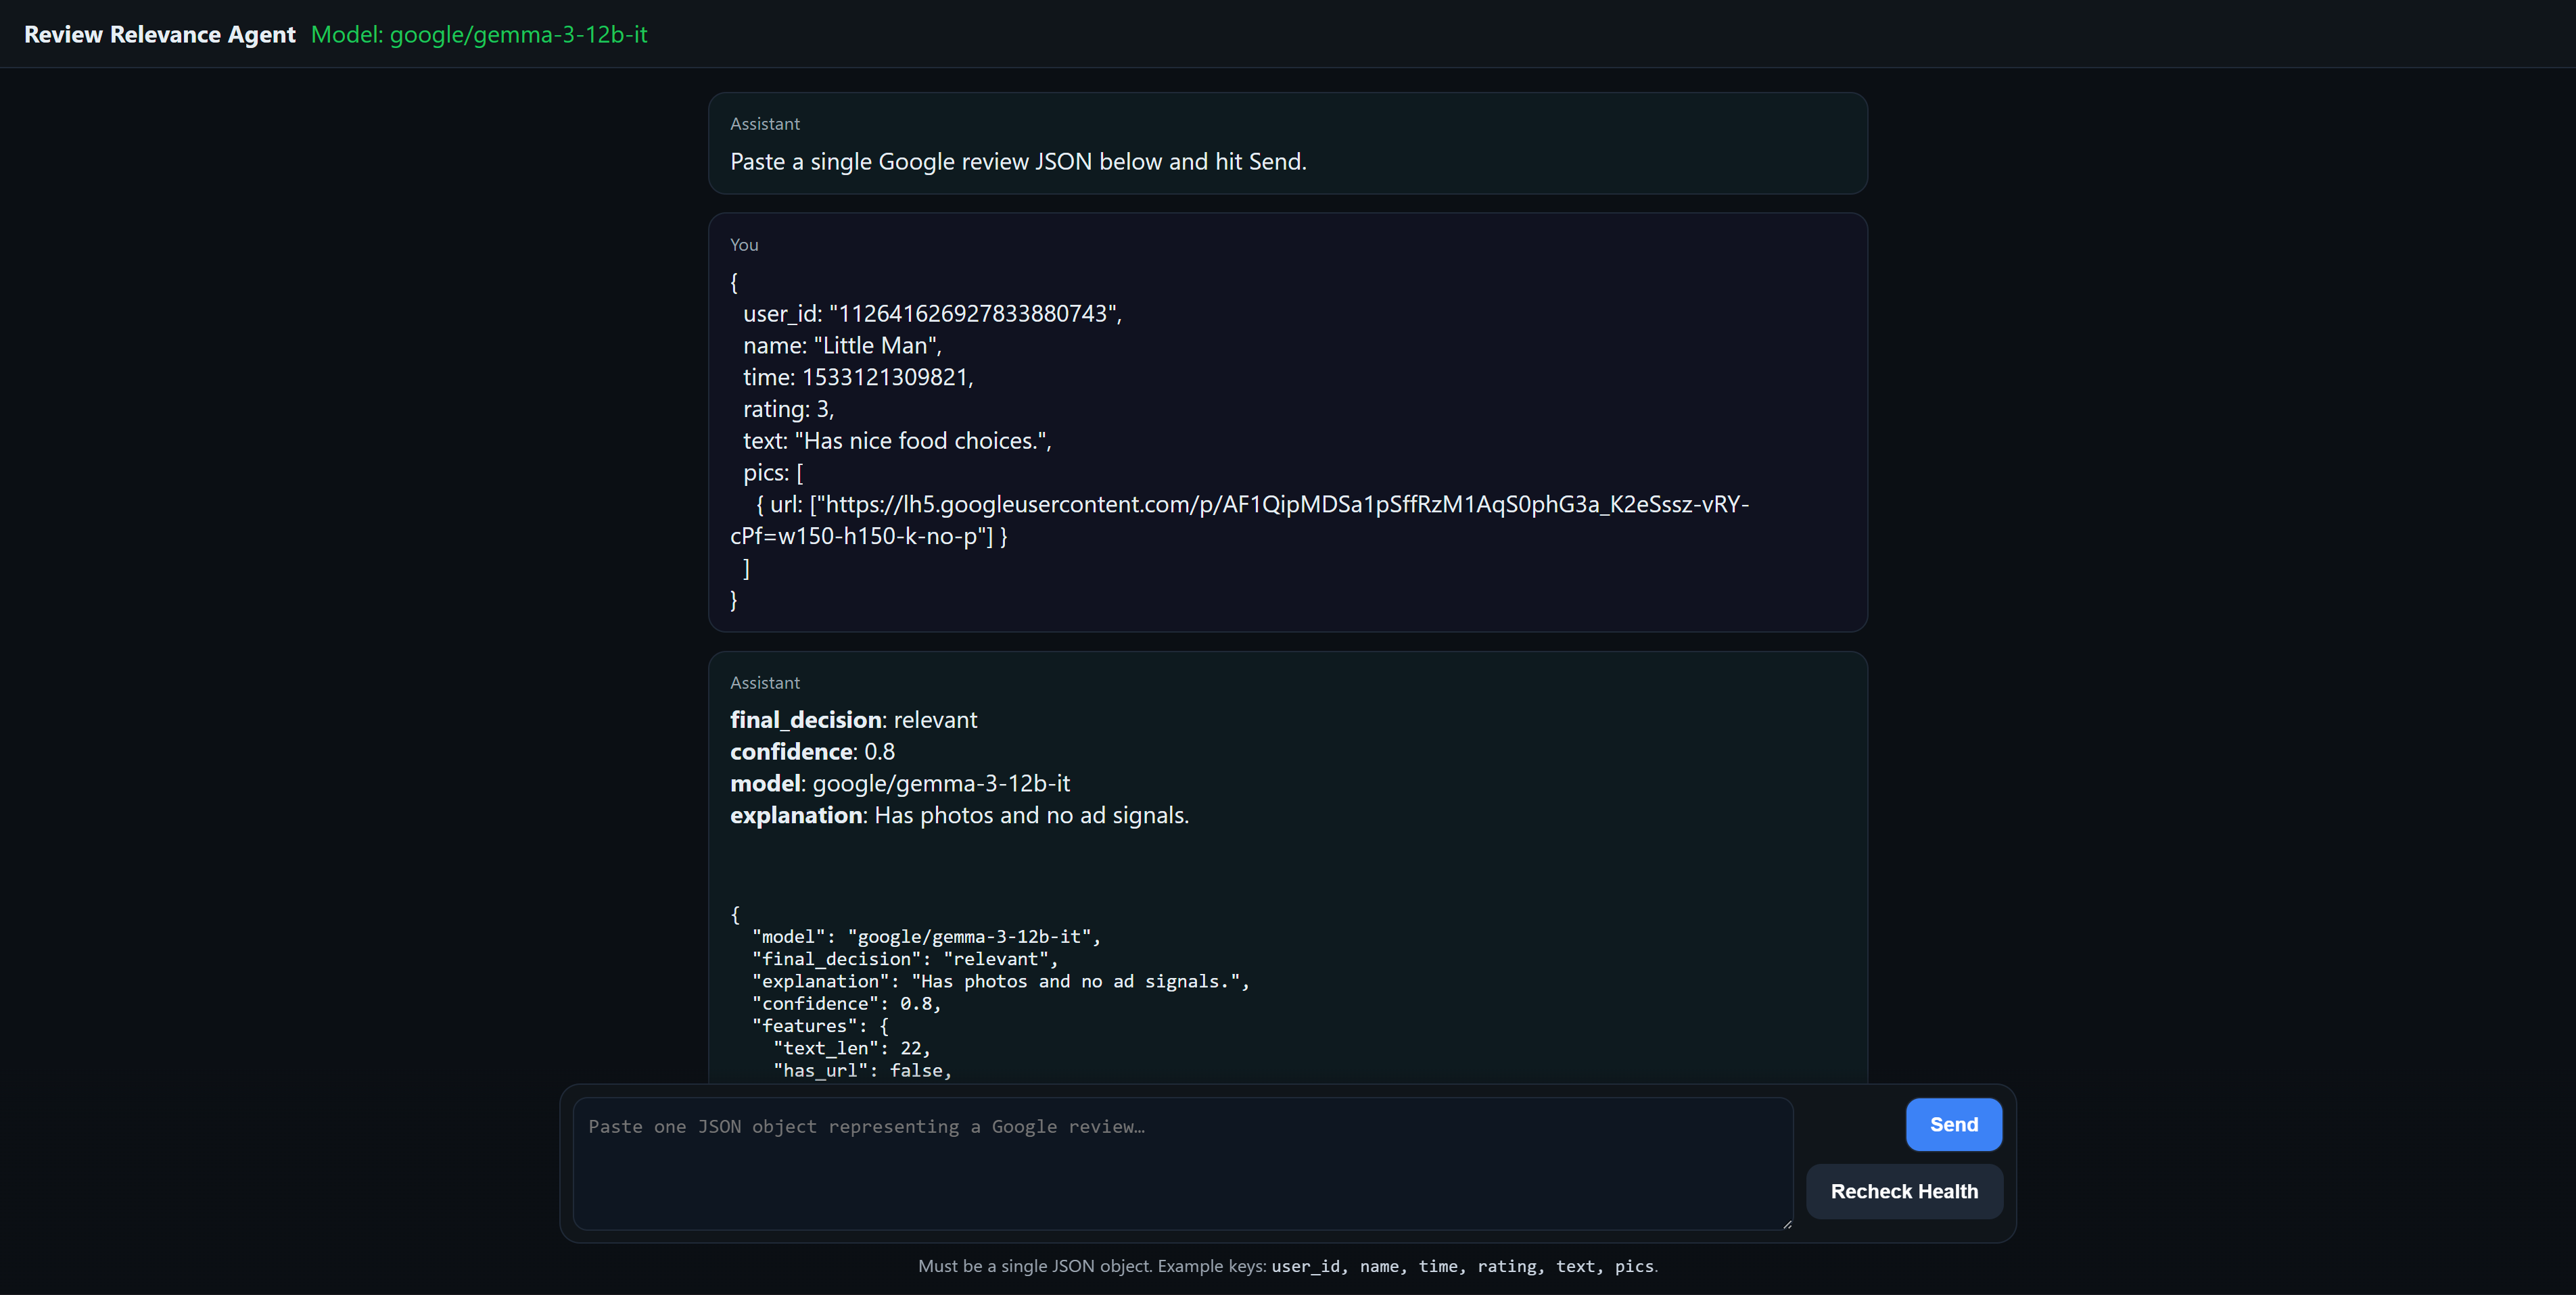Viewport: 2576px width, 1295px height.
Task: Click the Review Relevance Agent title
Action: 160,34
